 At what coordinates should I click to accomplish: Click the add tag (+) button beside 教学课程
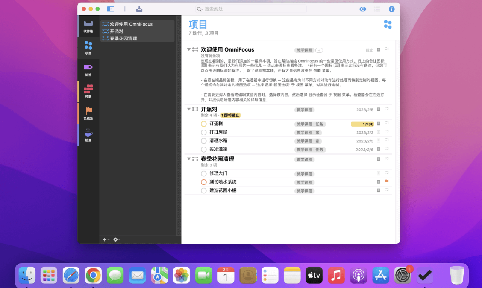pos(319,50)
